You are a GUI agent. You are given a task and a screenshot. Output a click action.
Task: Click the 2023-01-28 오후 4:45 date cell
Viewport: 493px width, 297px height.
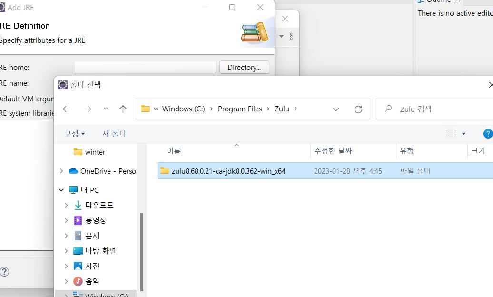(348, 171)
